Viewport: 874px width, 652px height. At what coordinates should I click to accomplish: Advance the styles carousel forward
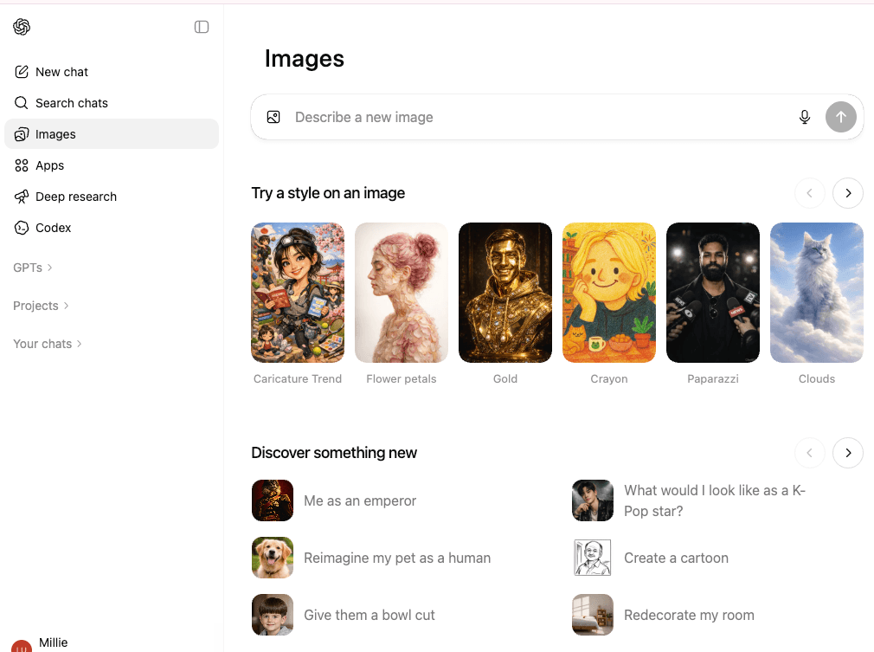pyautogui.click(x=847, y=193)
